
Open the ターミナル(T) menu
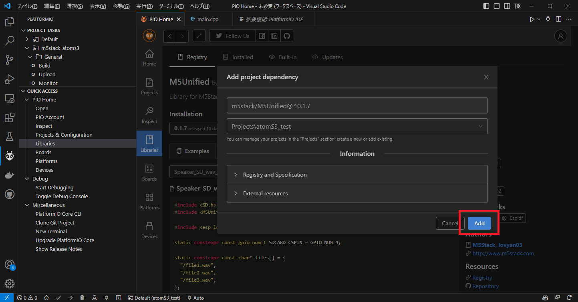click(171, 6)
